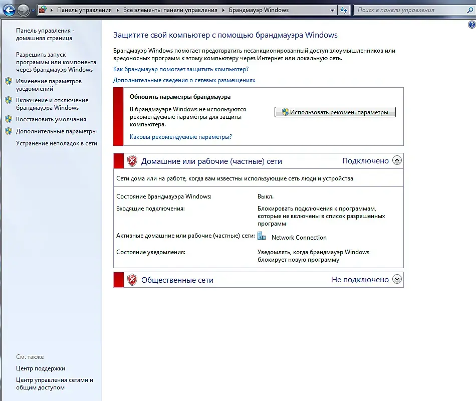This screenshot has height=401, width=476.
Task: Click shield icon beside 'Дополнительные параметры'
Action: click(9, 131)
